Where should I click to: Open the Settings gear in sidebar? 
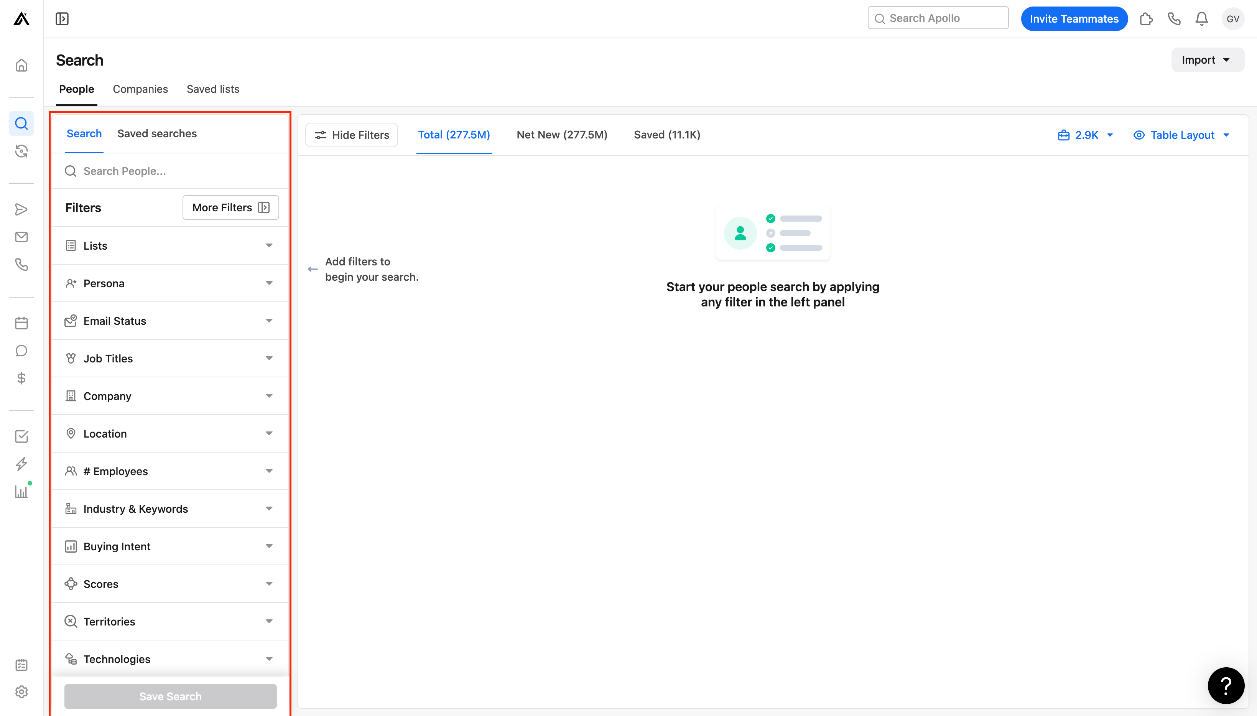(21, 692)
